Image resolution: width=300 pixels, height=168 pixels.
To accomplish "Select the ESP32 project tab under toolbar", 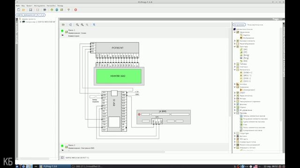I will (x=30, y=15).
